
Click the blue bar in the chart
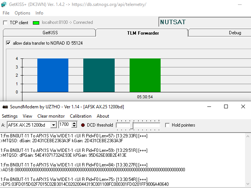pos(53,75)
